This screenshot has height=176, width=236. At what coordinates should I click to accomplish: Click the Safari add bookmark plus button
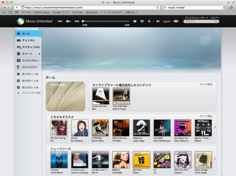(x=17, y=7)
